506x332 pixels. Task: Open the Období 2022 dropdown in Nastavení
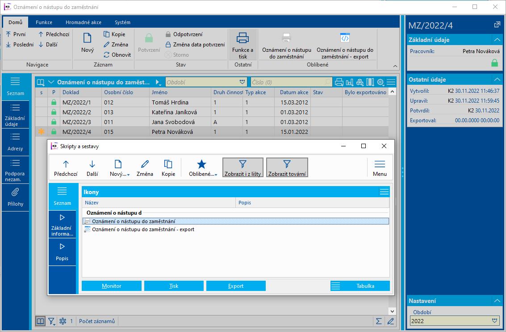click(495, 321)
